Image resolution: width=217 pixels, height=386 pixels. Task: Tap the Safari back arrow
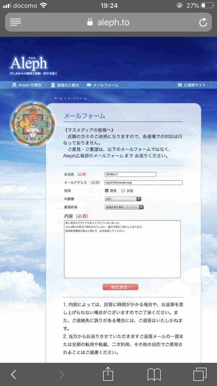pos(13,374)
